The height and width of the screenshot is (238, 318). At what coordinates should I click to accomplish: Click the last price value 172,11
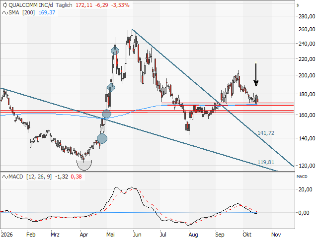point(84,5)
